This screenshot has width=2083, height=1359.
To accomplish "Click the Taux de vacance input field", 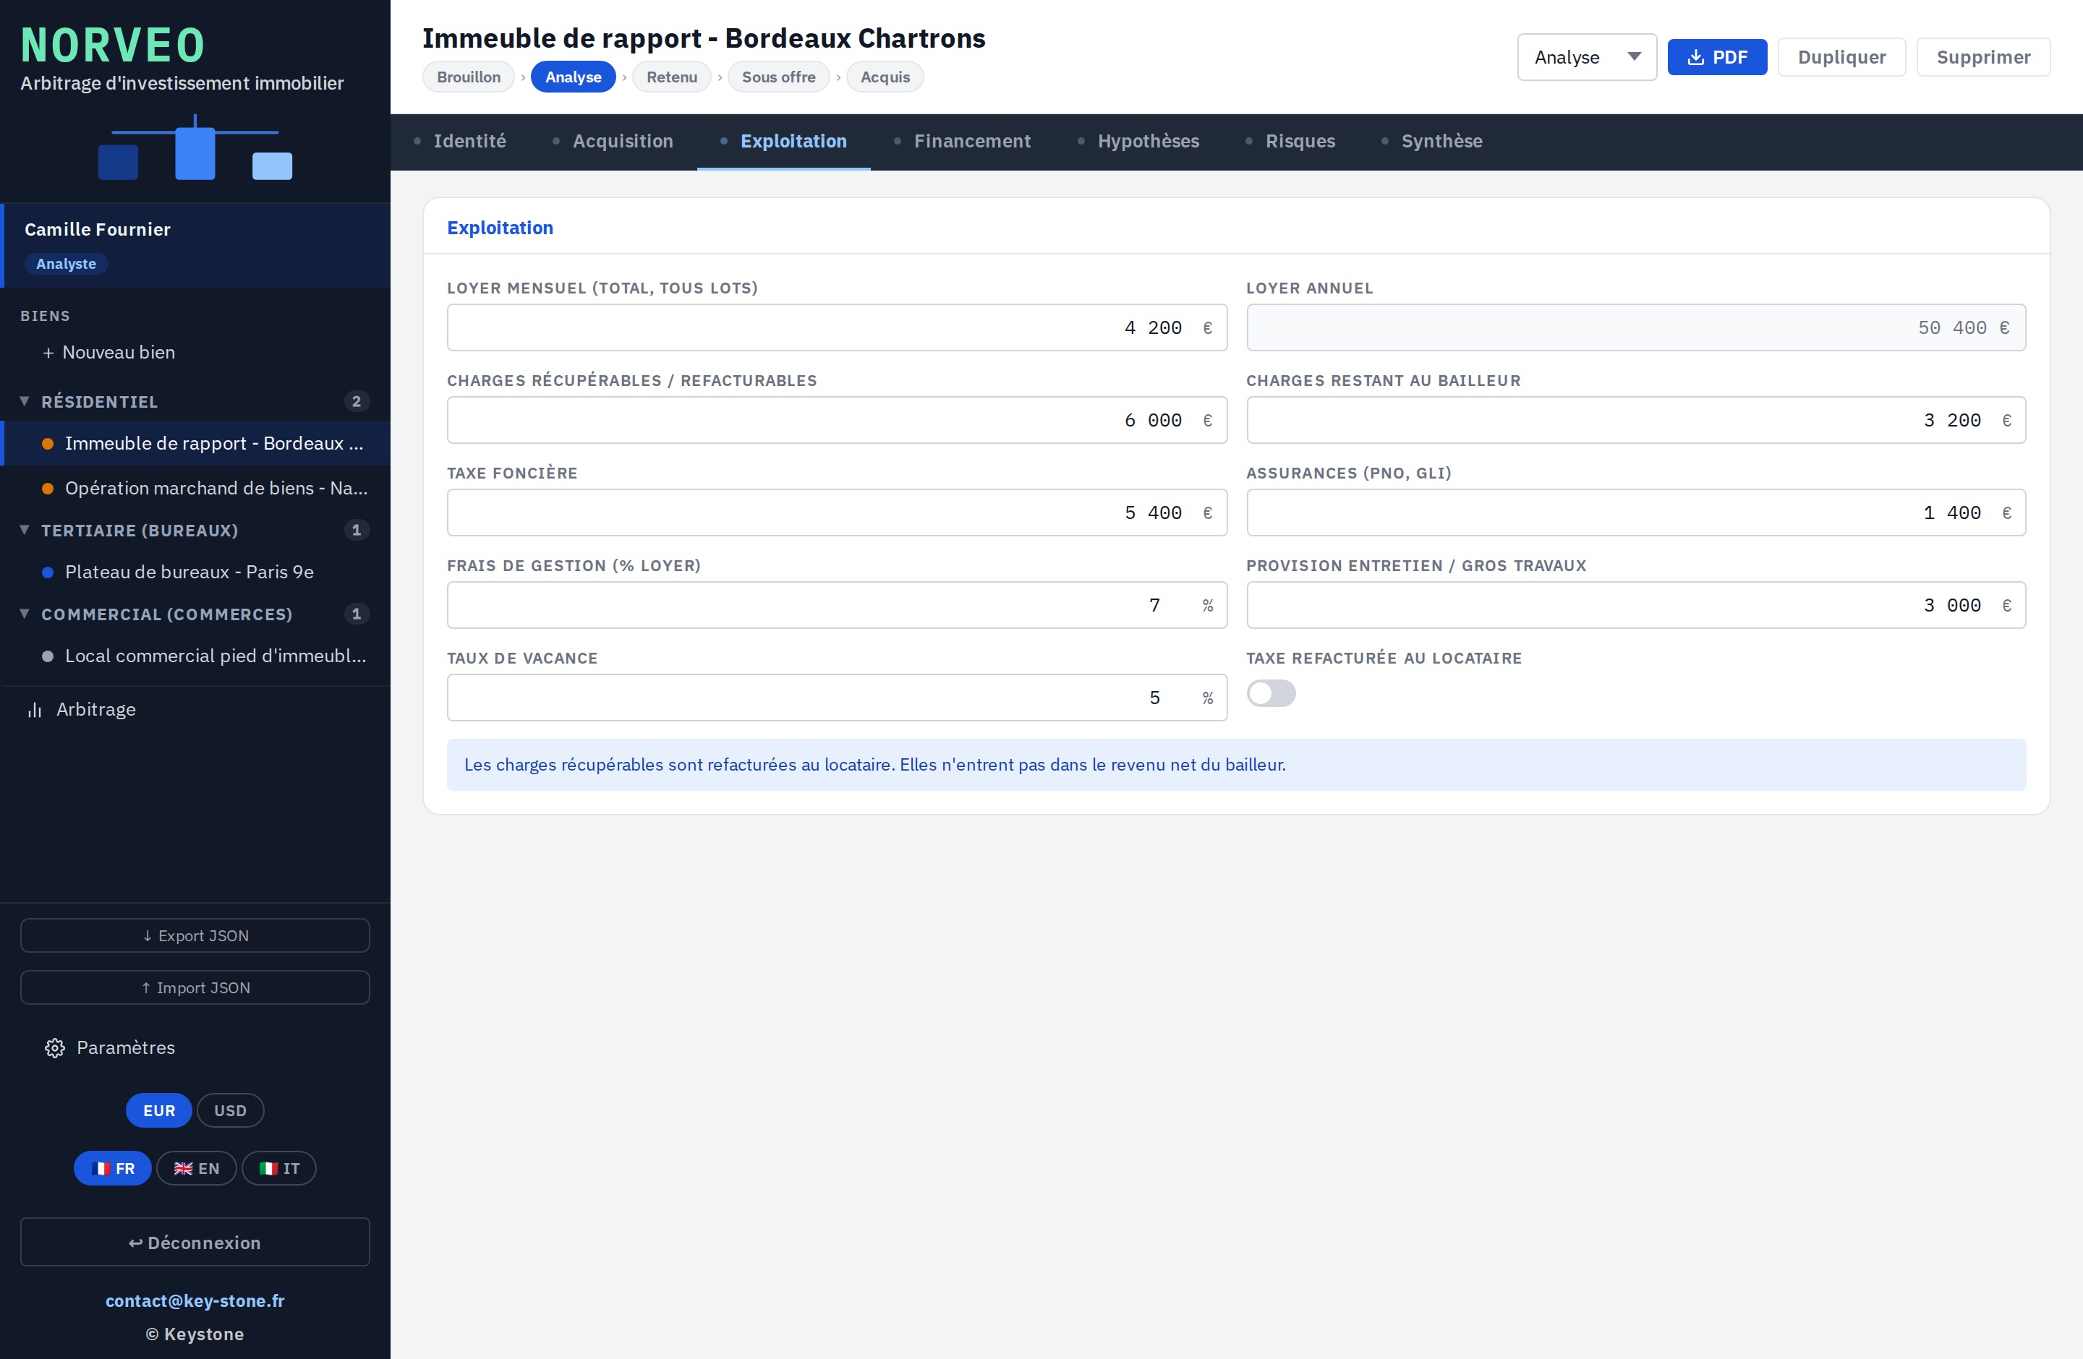I will 837,697.
